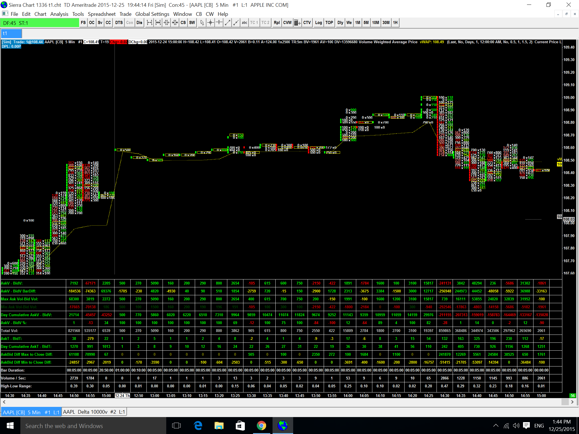The width and height of the screenshot is (579, 434).
Task: Toggle the TOP always-on-top button
Action: pos(329,23)
